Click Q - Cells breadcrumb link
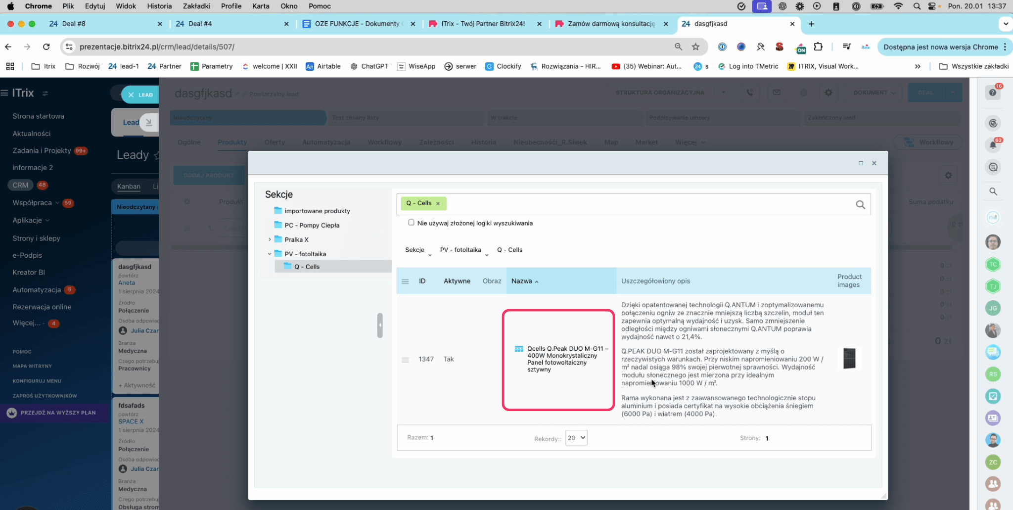Viewport: 1013px width, 510px height. point(509,250)
